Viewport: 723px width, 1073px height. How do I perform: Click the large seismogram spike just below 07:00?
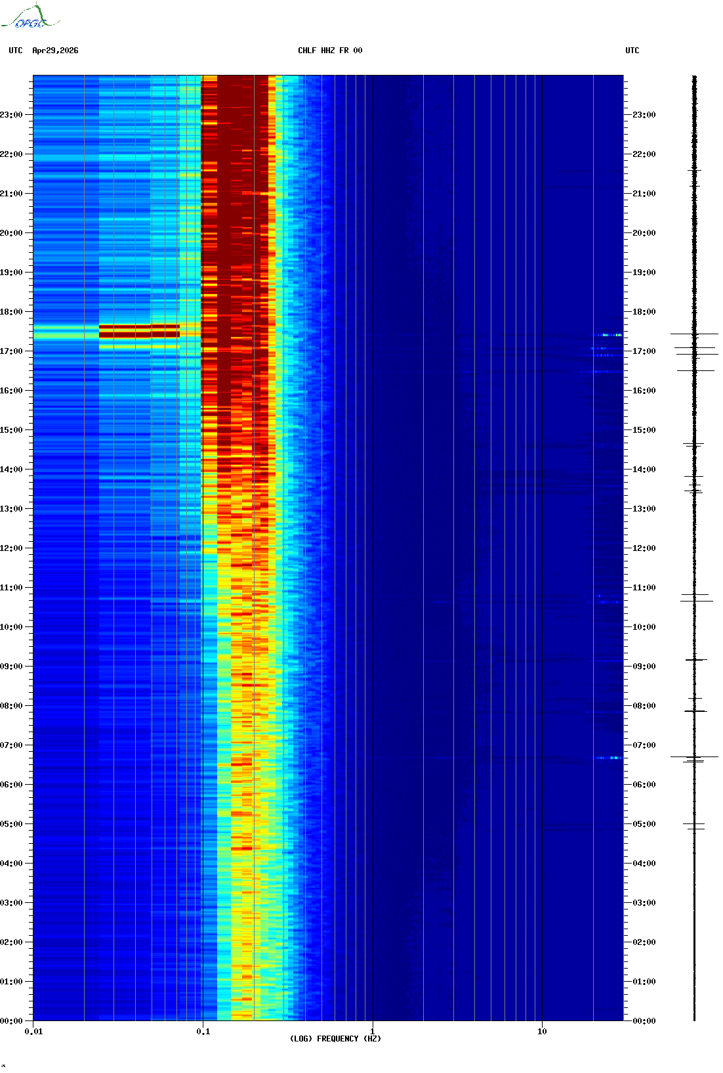click(x=694, y=757)
